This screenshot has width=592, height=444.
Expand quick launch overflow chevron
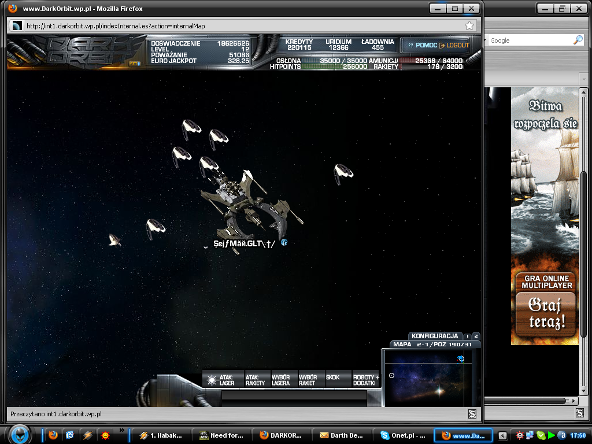point(121,430)
